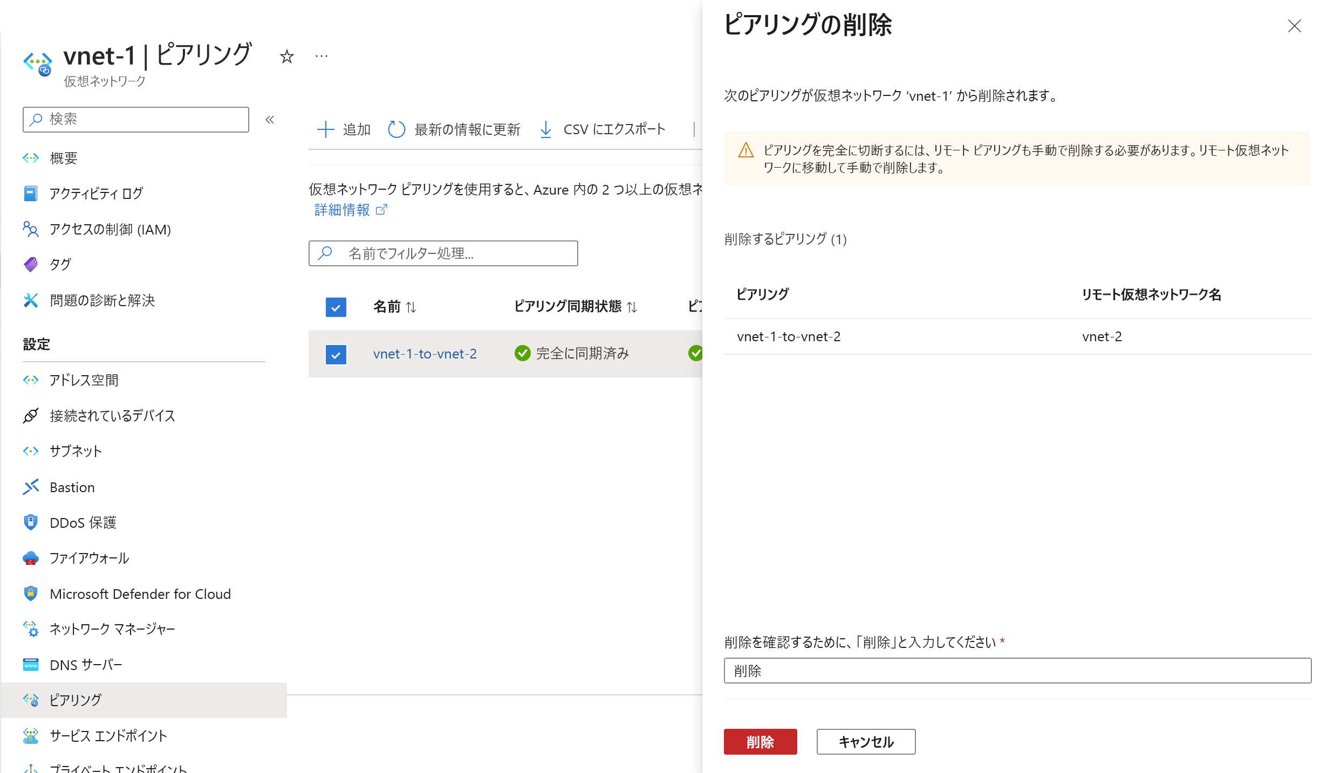Sort by ピアリング同期状態 column arrows
Image resolution: width=1327 pixels, height=773 pixels.
point(632,307)
